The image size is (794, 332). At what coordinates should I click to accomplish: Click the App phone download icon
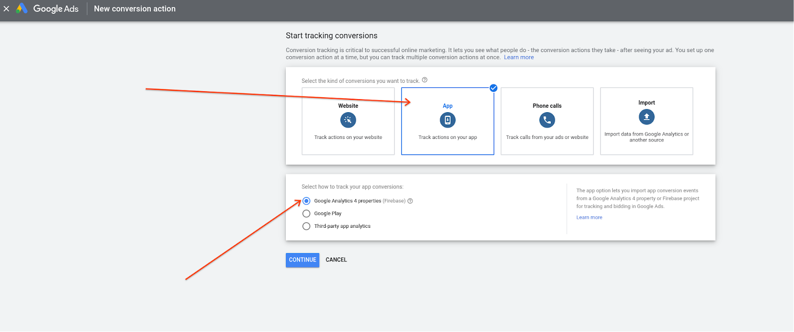coord(447,120)
